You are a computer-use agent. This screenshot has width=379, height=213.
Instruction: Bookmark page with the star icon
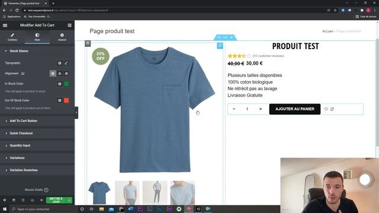point(335,11)
